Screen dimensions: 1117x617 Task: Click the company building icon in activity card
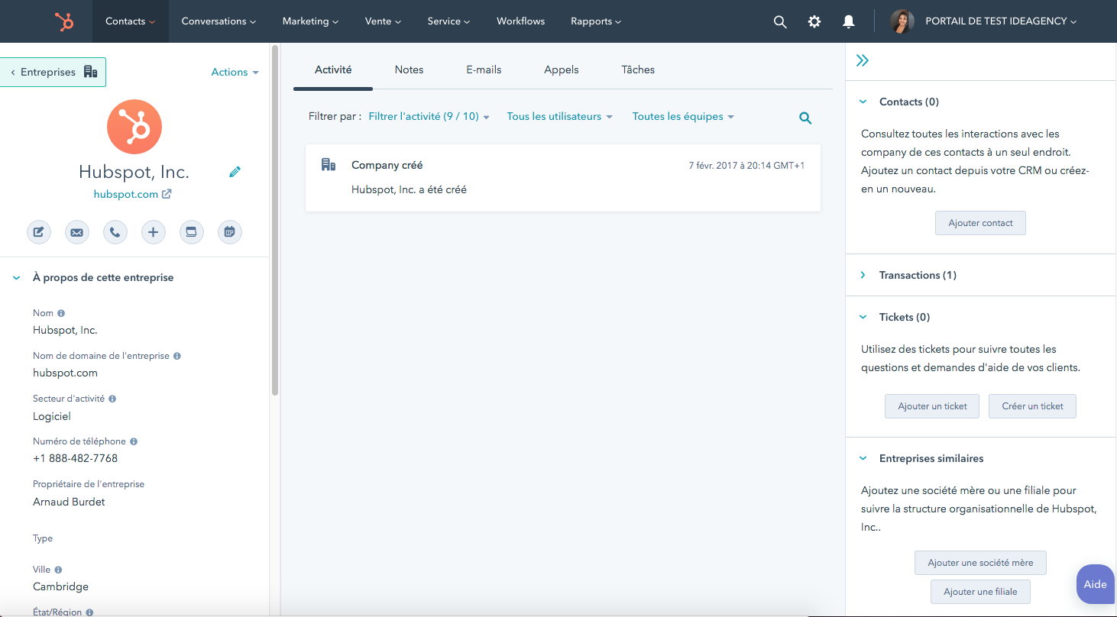click(x=329, y=165)
